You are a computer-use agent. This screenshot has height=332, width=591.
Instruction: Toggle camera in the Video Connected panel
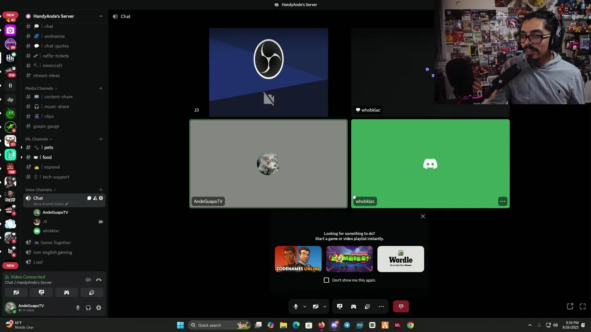coord(16,292)
